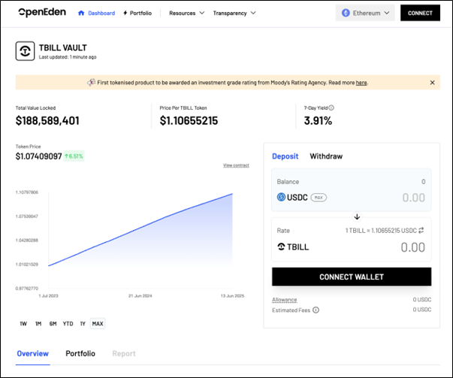Dismiss the Moody's rating announcement banner

click(x=432, y=83)
